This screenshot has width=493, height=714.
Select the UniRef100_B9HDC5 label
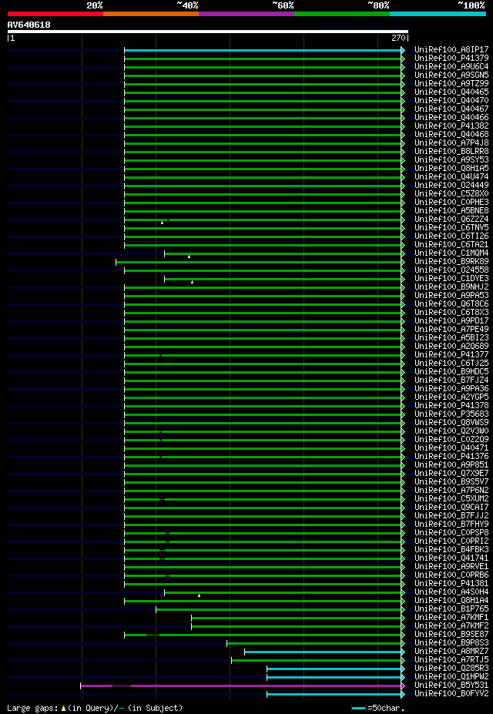click(x=451, y=373)
